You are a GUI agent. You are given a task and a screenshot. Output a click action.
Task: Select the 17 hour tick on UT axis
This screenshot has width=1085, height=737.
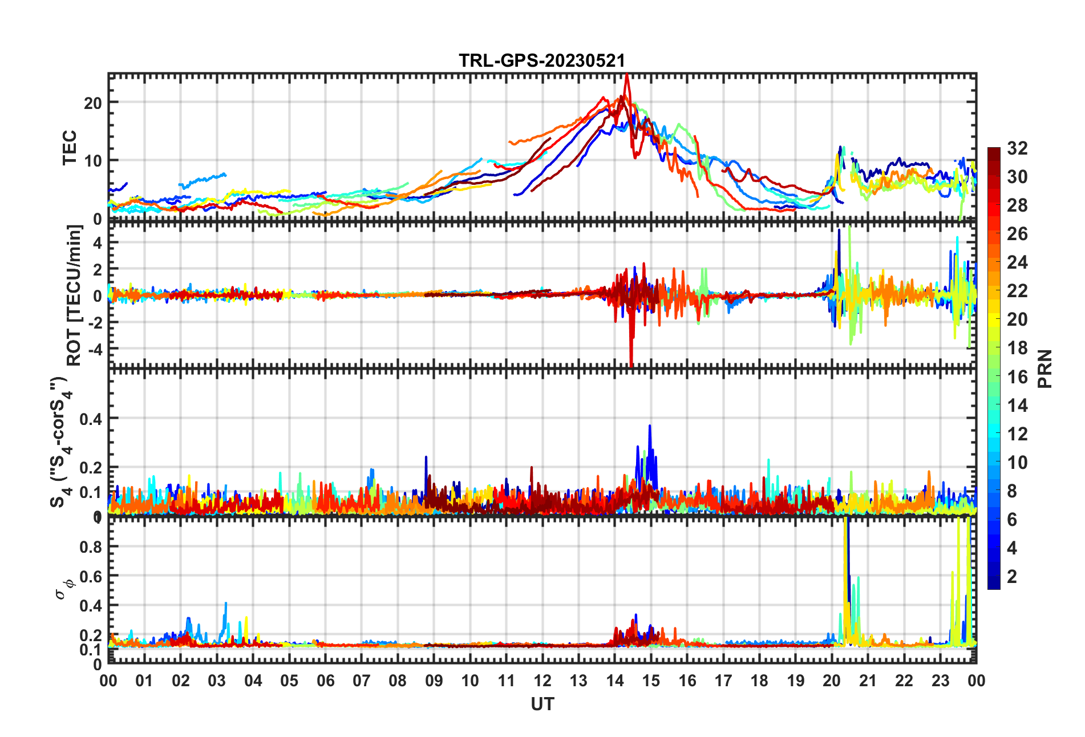click(x=723, y=681)
